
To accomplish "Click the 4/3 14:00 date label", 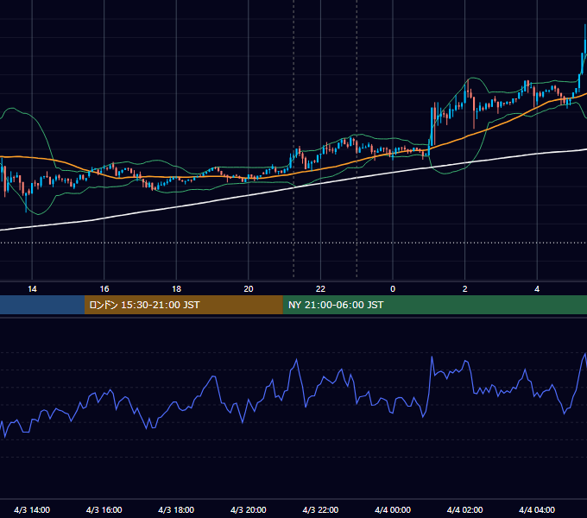I will 32,509.
